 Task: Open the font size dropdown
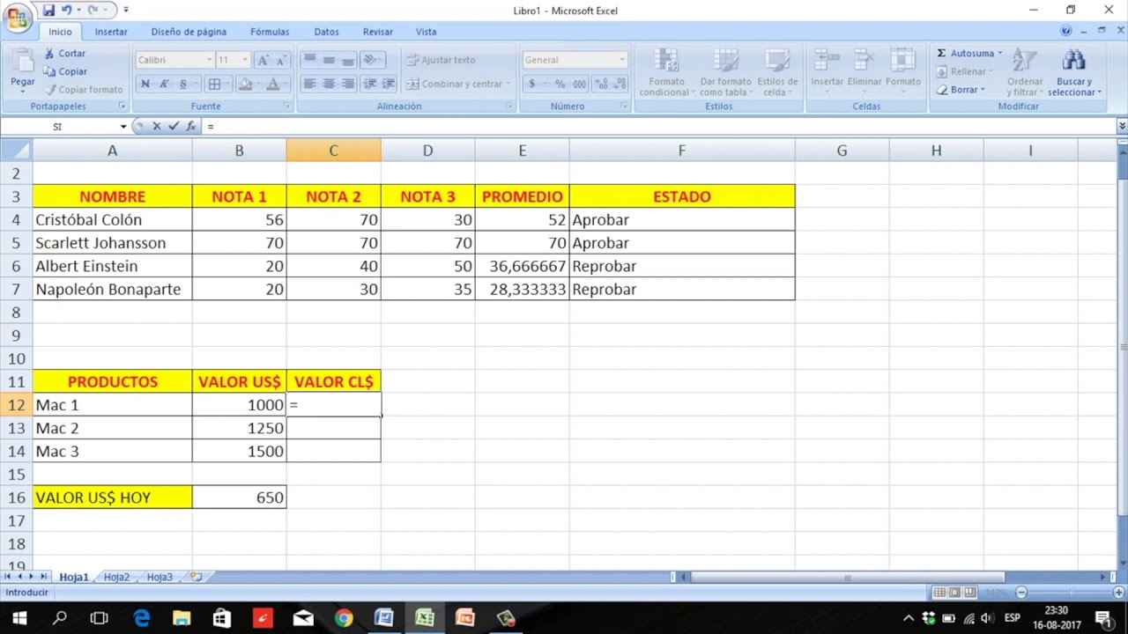click(244, 60)
